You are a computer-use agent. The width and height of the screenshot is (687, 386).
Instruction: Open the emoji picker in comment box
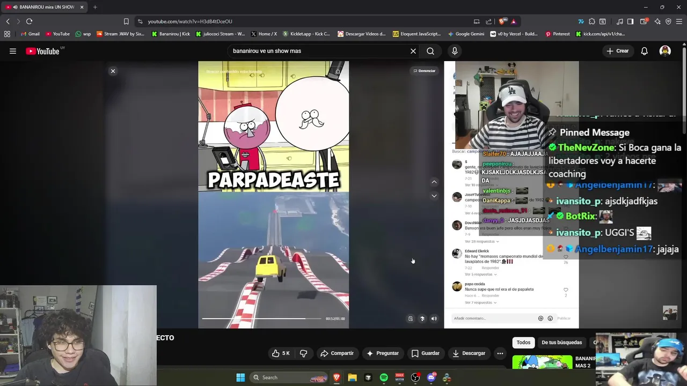[550, 318]
